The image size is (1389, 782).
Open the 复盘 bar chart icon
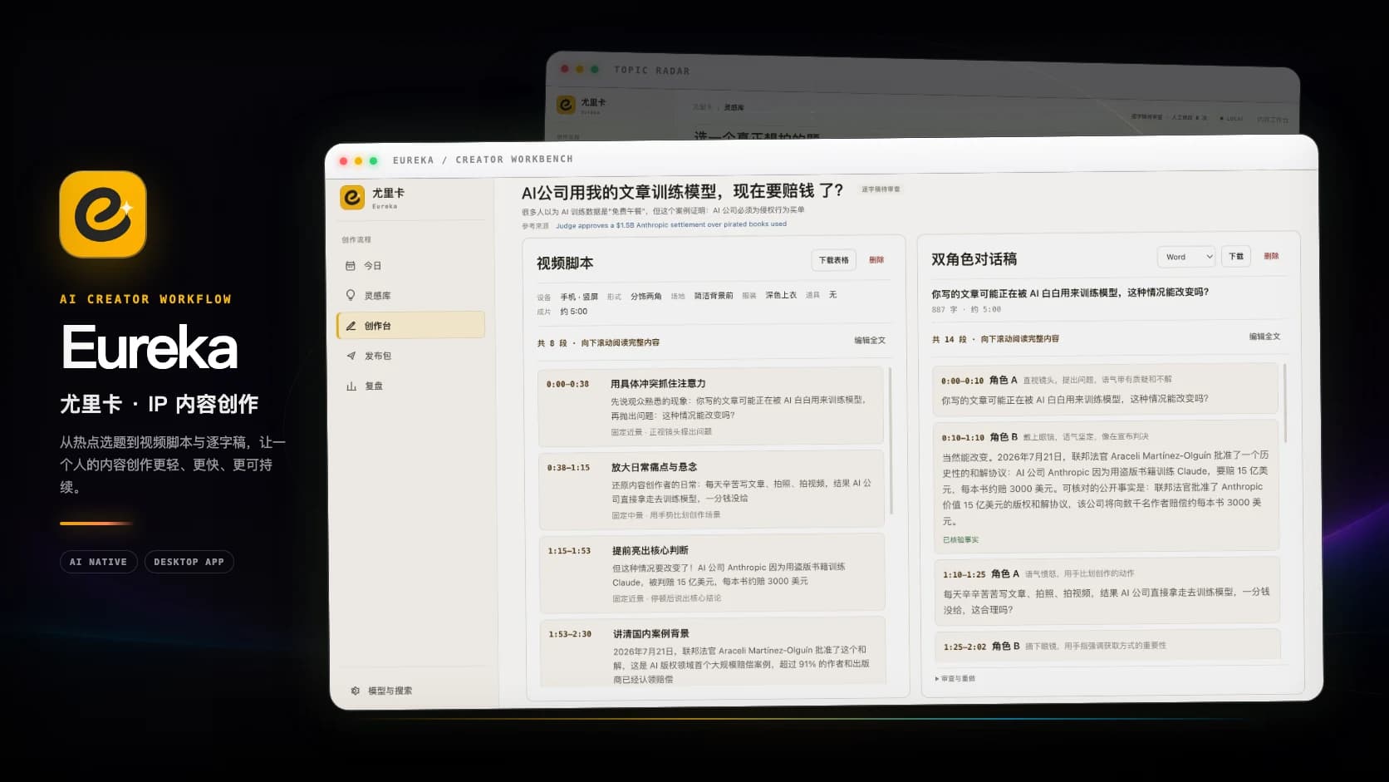[351, 386]
